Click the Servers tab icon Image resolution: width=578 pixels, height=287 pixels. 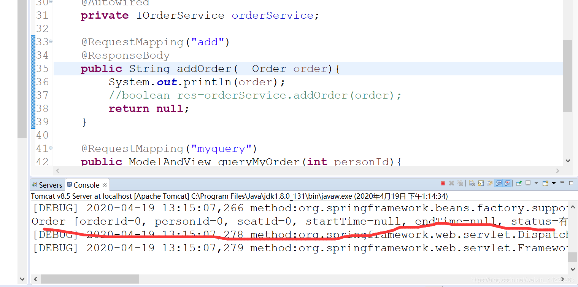click(35, 185)
